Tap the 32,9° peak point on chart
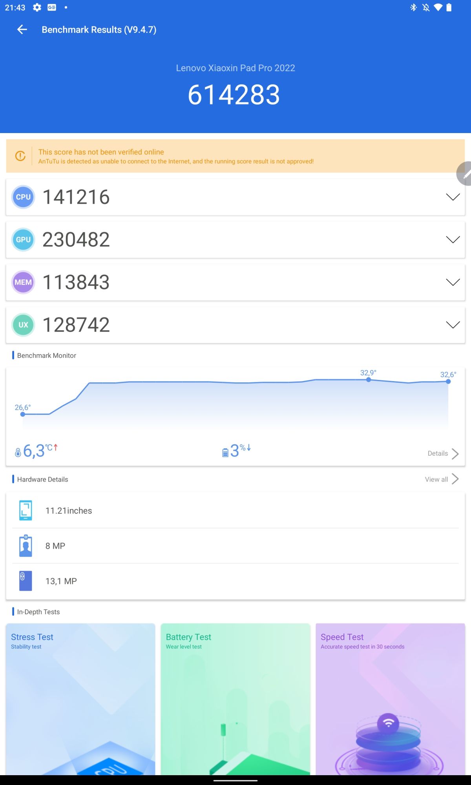This screenshot has height=785, width=471. point(369,380)
